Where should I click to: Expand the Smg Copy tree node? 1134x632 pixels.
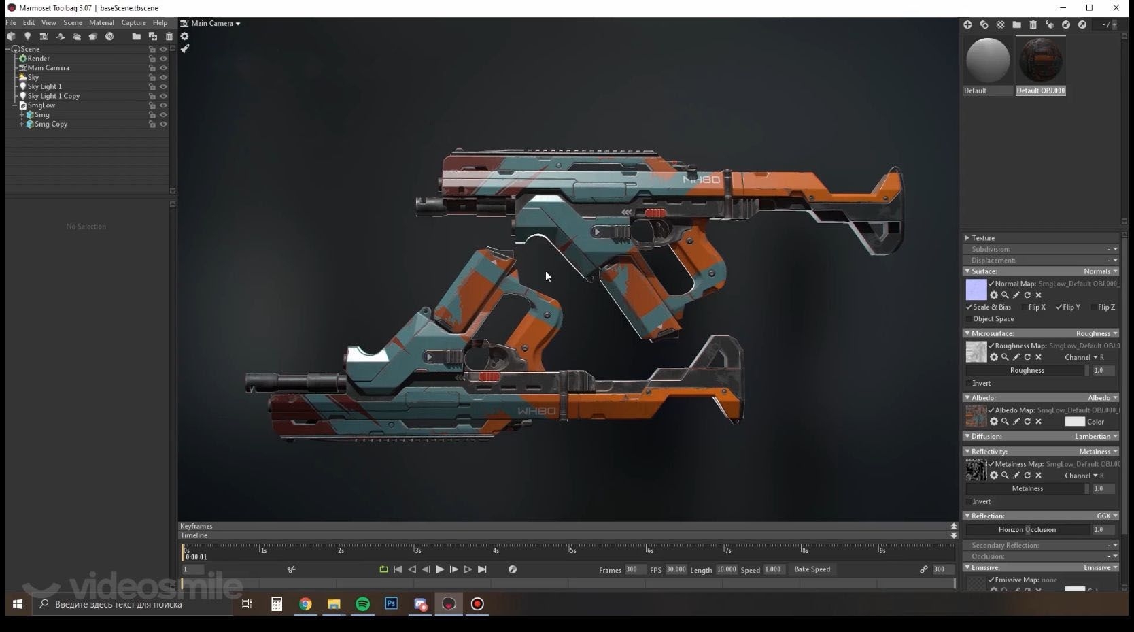22,124
